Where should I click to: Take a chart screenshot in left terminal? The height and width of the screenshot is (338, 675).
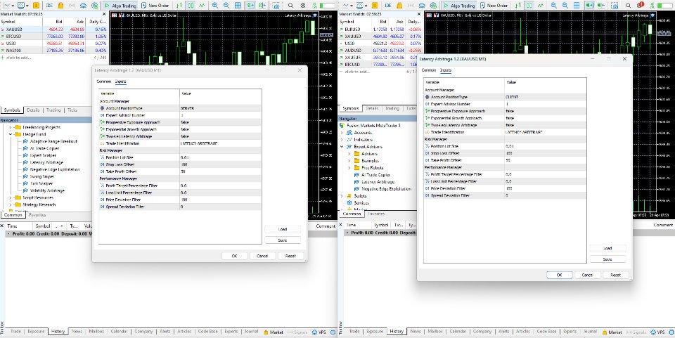(x=276, y=6)
